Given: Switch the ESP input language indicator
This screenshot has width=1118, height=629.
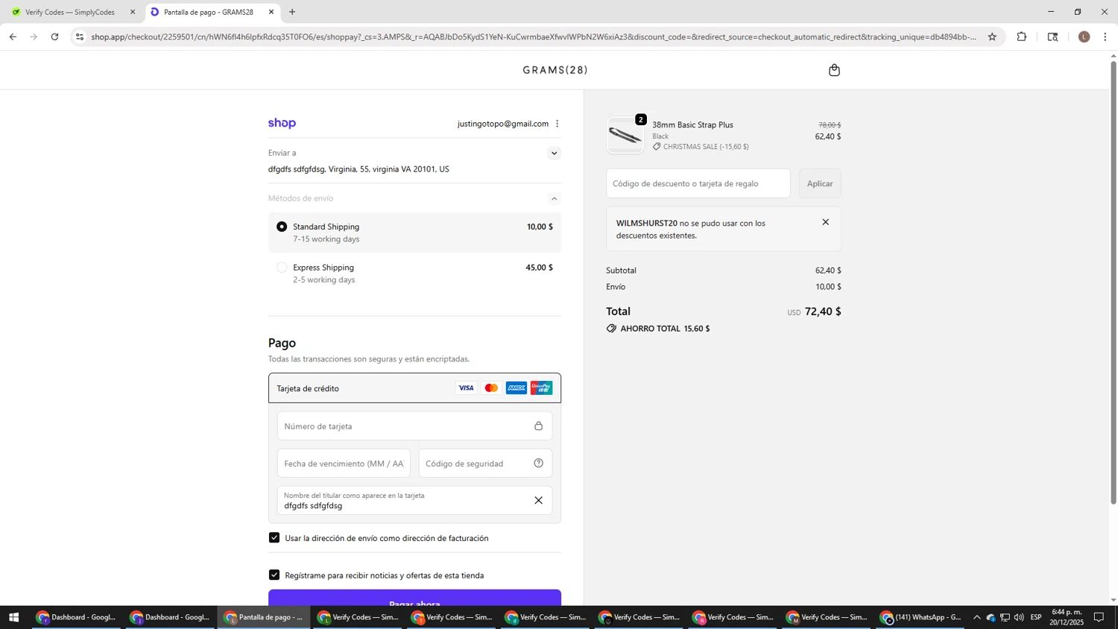Looking at the screenshot, I should 1036,617.
